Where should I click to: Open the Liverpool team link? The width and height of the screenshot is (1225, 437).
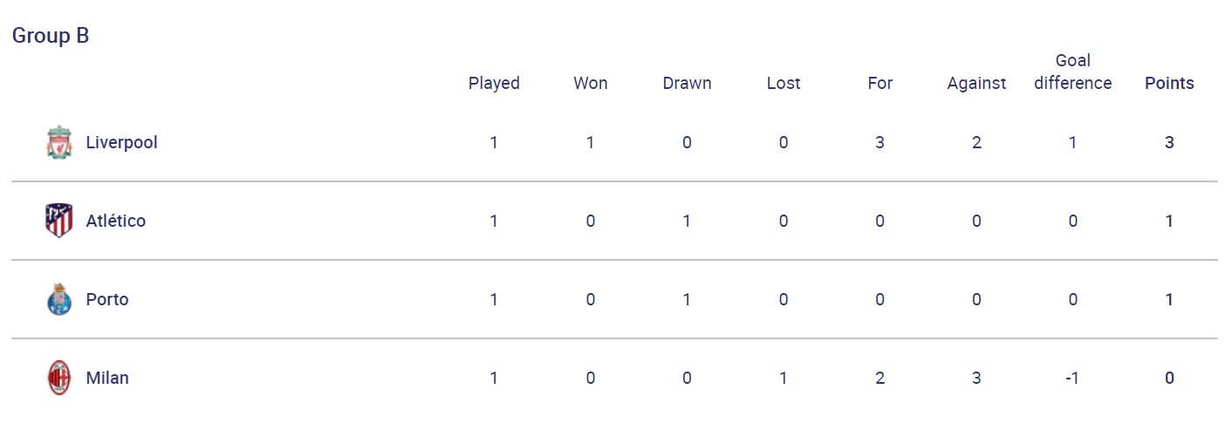point(121,142)
